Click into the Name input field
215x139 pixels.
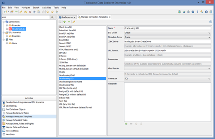pos(167,28)
